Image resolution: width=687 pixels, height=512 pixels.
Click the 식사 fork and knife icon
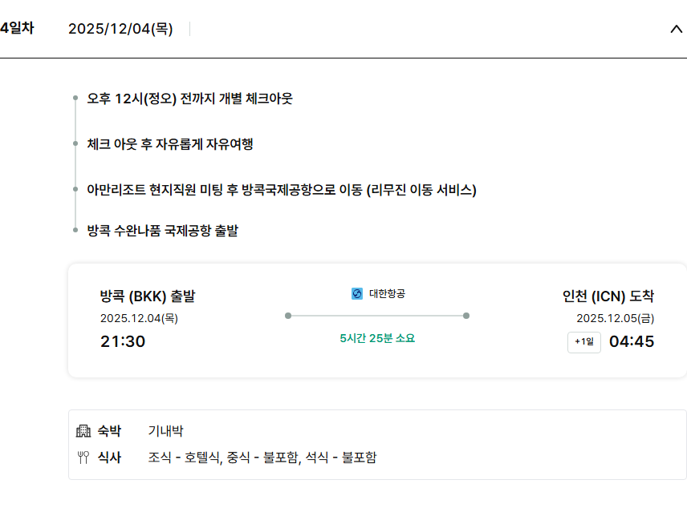[83, 458]
